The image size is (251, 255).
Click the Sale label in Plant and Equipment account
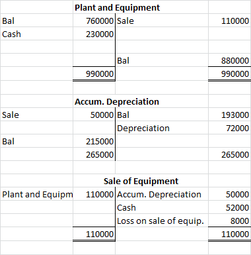point(126,21)
